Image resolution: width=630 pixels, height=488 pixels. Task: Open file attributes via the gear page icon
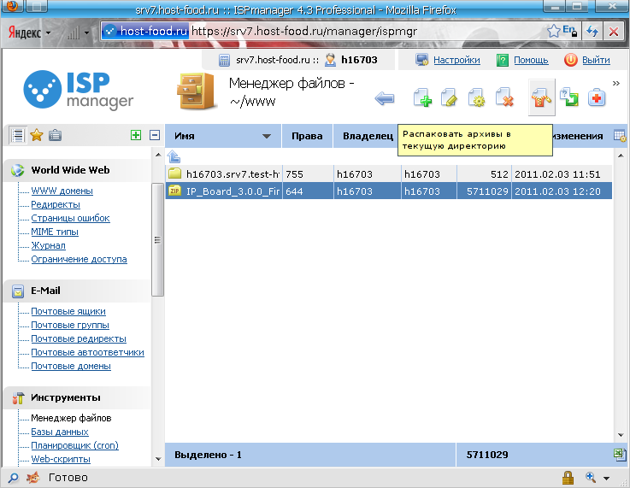coord(476,99)
